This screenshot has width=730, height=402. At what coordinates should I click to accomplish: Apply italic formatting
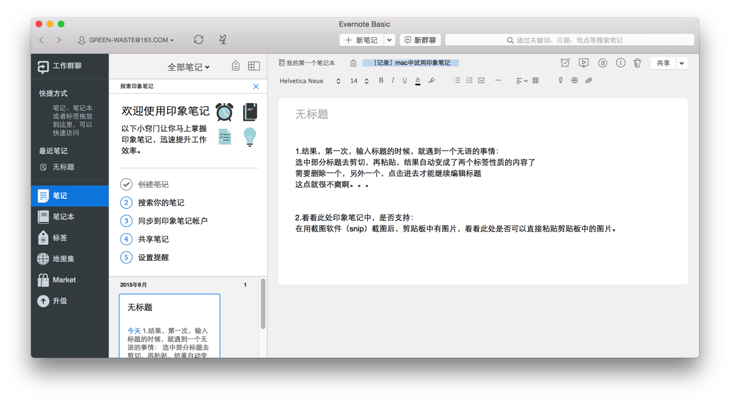coord(393,81)
